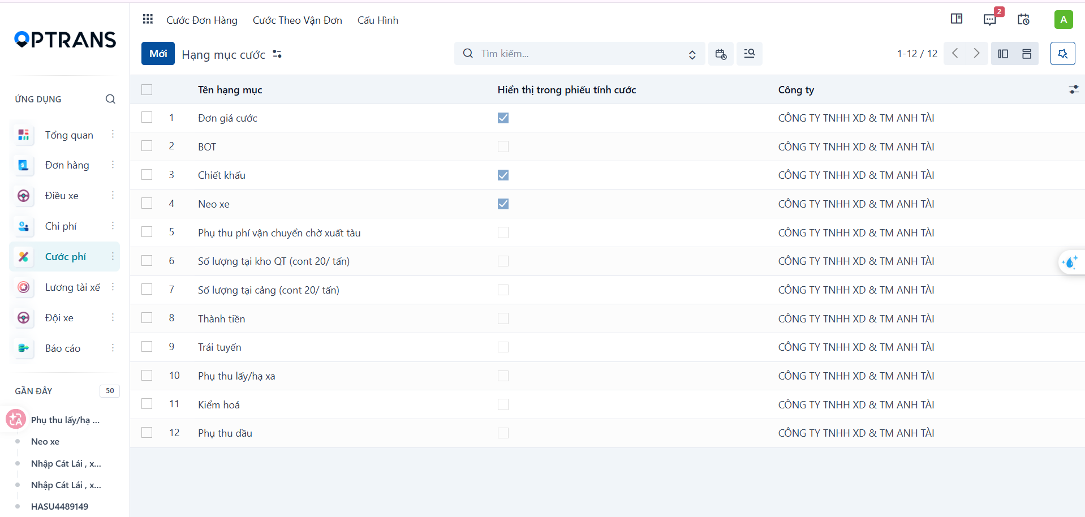The image size is (1085, 517).
Task: Select all rows with header checkbox
Action: pyautogui.click(x=147, y=89)
